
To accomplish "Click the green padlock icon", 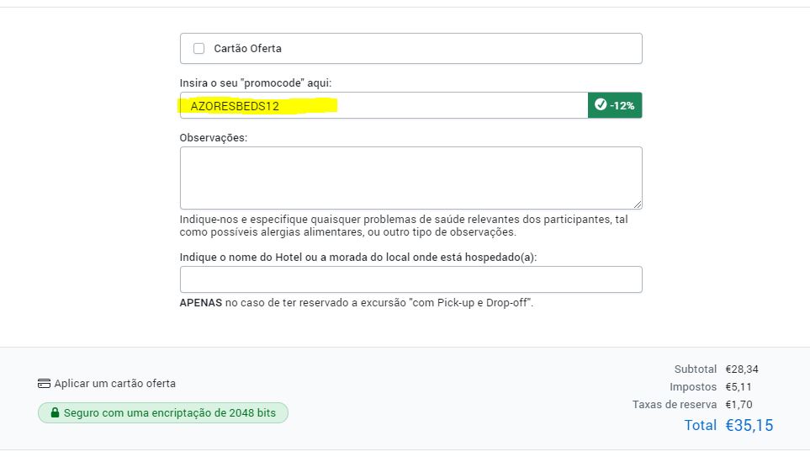I will tap(55, 412).
